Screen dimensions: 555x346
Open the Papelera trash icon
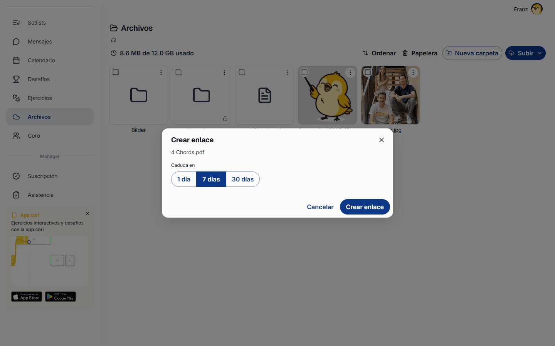tap(405, 53)
